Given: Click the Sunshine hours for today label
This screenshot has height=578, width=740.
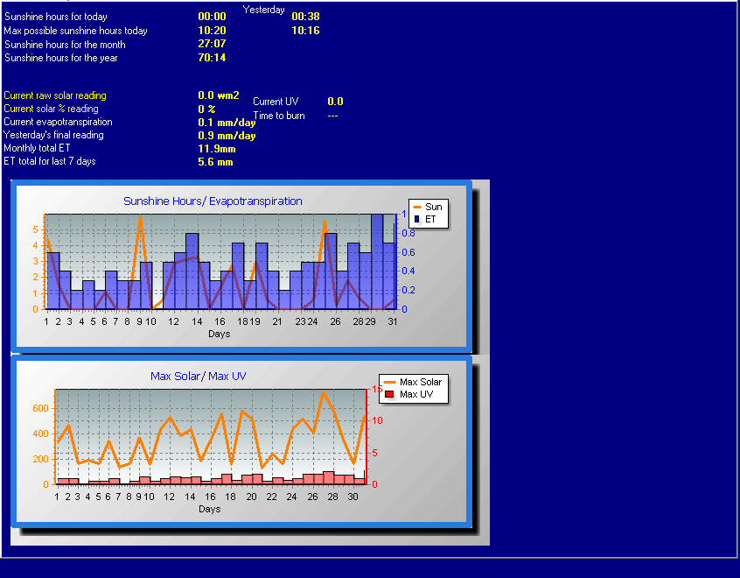Looking at the screenshot, I should [x=56, y=17].
